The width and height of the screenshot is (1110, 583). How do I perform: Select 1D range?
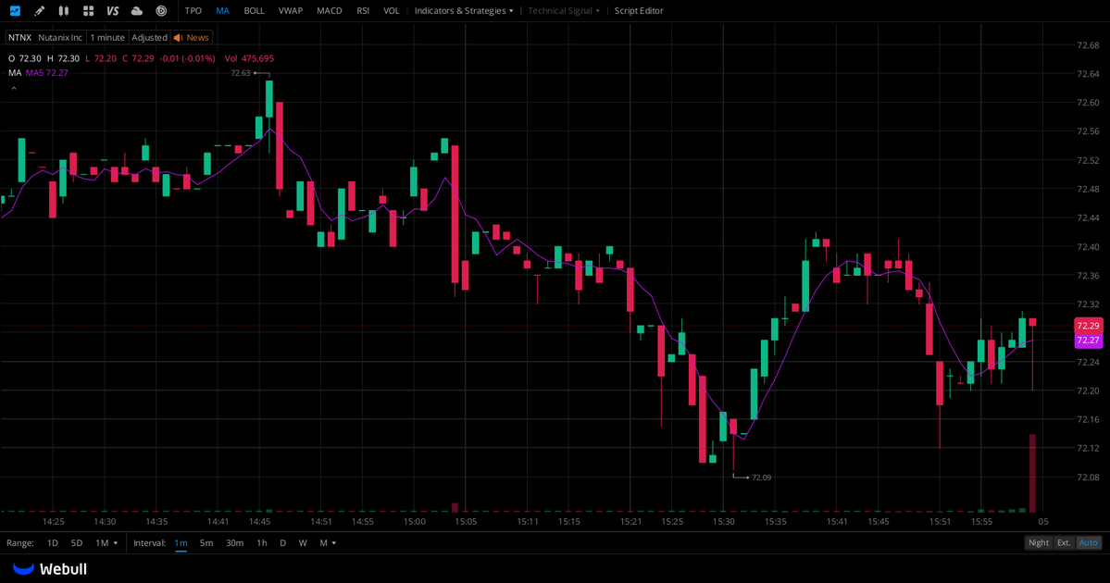tap(53, 542)
